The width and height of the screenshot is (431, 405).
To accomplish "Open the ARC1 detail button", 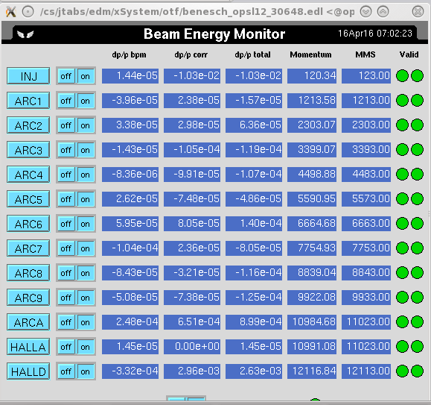I will 28,101.
